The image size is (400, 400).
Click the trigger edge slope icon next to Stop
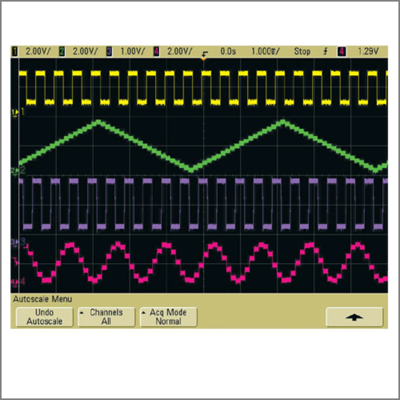tap(325, 51)
